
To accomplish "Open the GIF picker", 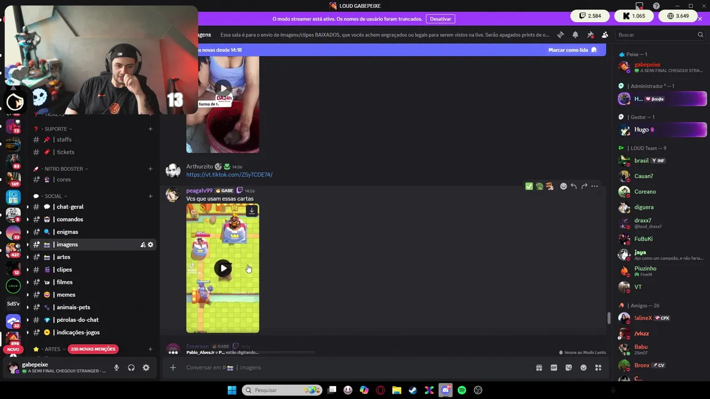I will (x=554, y=367).
